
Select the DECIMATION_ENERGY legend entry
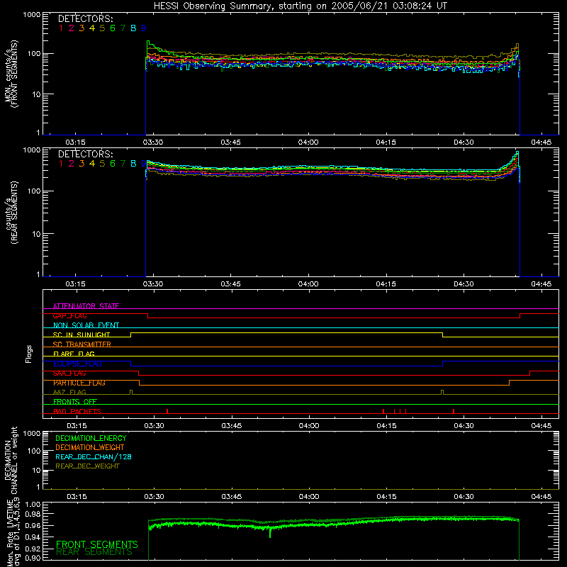coord(91,438)
